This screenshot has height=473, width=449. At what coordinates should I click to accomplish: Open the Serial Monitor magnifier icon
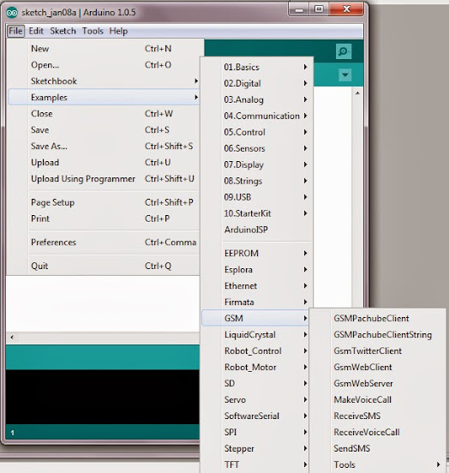tap(344, 51)
